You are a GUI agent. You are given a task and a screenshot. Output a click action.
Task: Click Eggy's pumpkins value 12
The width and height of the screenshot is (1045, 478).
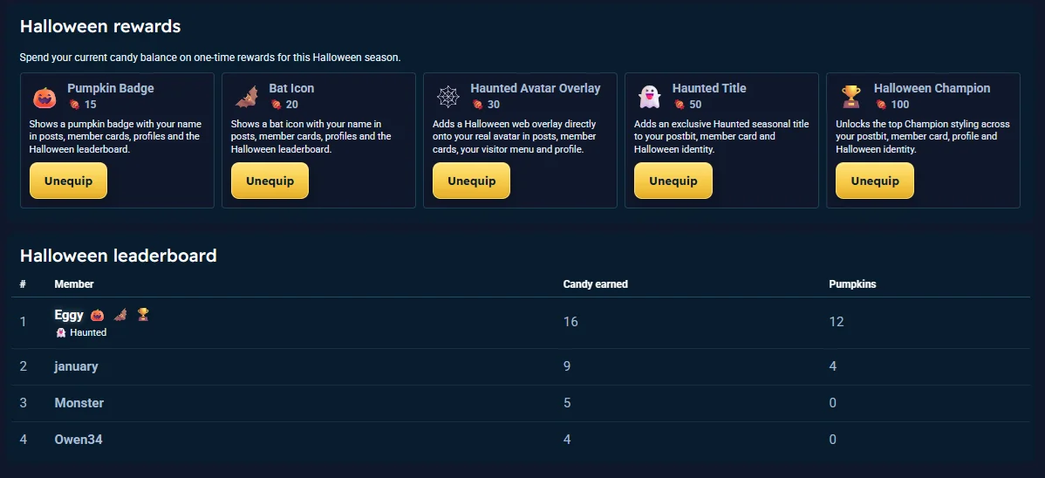click(x=837, y=322)
